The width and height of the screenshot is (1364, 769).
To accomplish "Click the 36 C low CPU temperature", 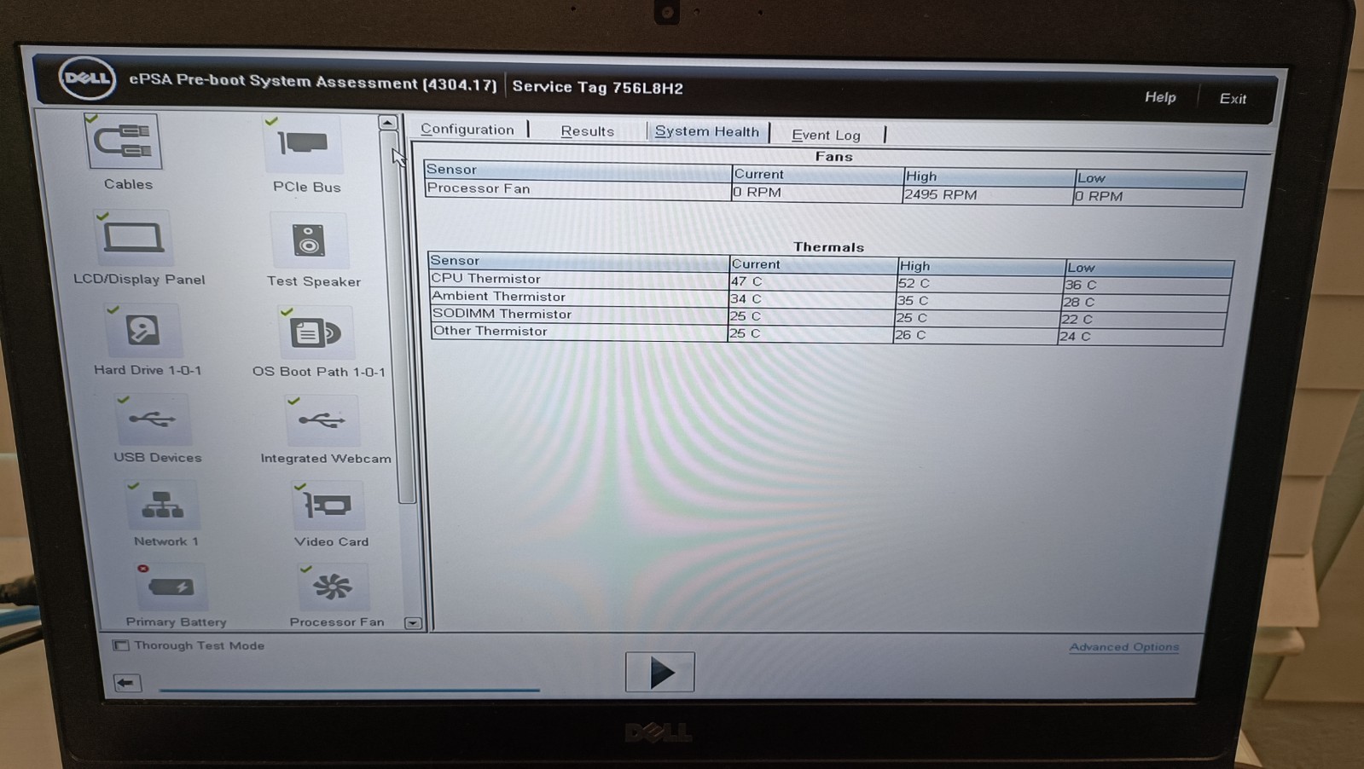I will tap(1081, 285).
